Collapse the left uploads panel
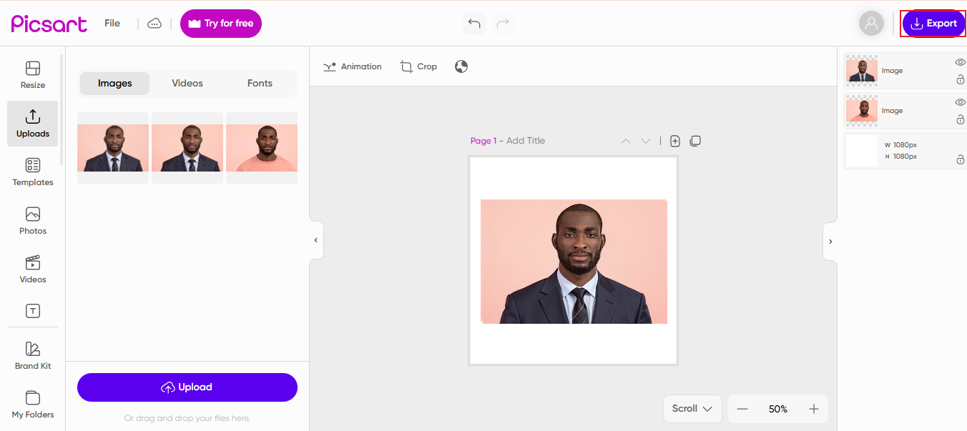 tap(316, 240)
